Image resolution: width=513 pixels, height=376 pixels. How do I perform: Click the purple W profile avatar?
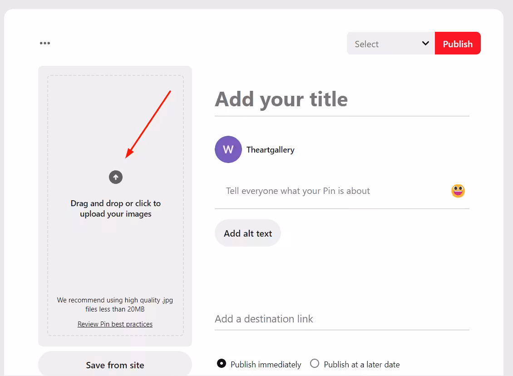tap(228, 149)
